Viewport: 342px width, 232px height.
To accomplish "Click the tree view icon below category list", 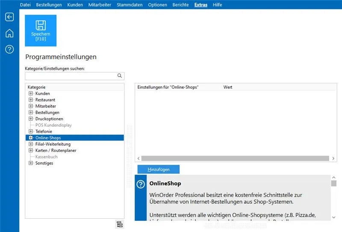I will click(120, 224).
